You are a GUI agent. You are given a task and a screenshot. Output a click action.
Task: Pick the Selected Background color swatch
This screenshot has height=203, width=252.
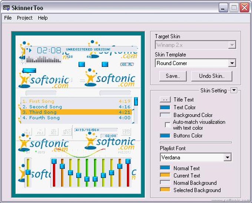(x=165, y=190)
